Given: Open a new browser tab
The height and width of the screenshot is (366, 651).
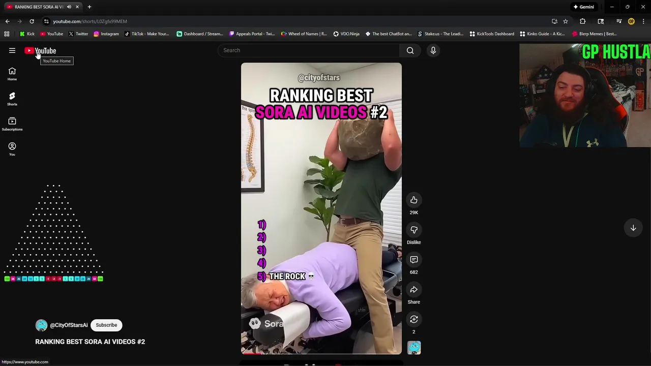Looking at the screenshot, I should (89, 7).
